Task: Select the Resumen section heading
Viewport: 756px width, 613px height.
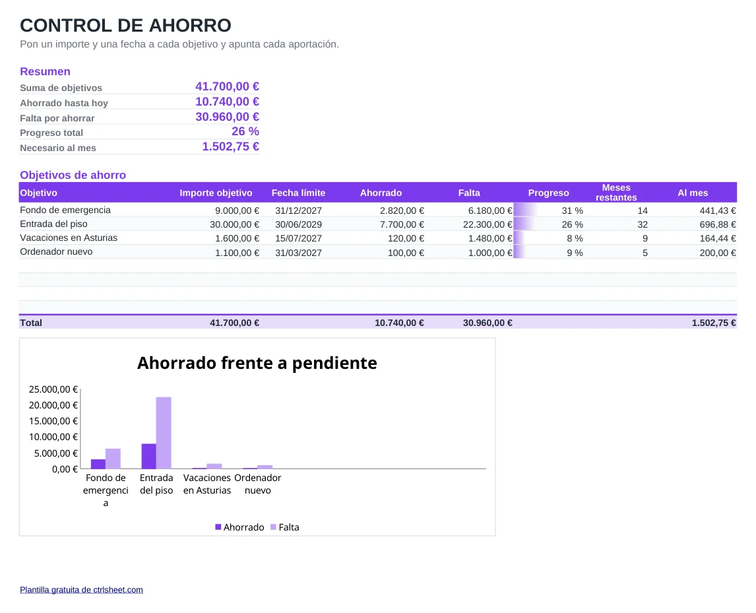Action: 45,71
